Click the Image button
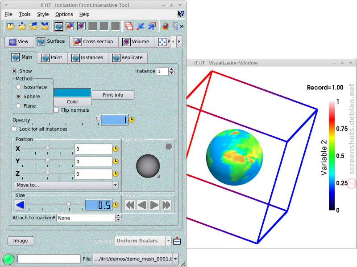The width and height of the screenshot is (357, 267). pyautogui.click(x=21, y=241)
